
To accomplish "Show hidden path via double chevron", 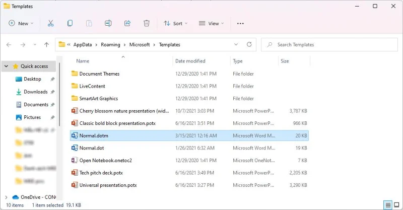I will pyautogui.click(x=69, y=44).
